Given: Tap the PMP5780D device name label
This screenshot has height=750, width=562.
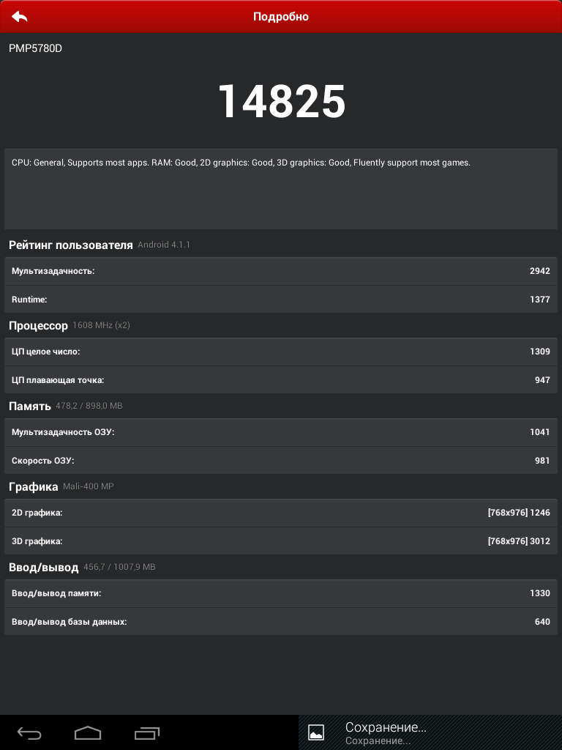Looking at the screenshot, I should click(35, 48).
